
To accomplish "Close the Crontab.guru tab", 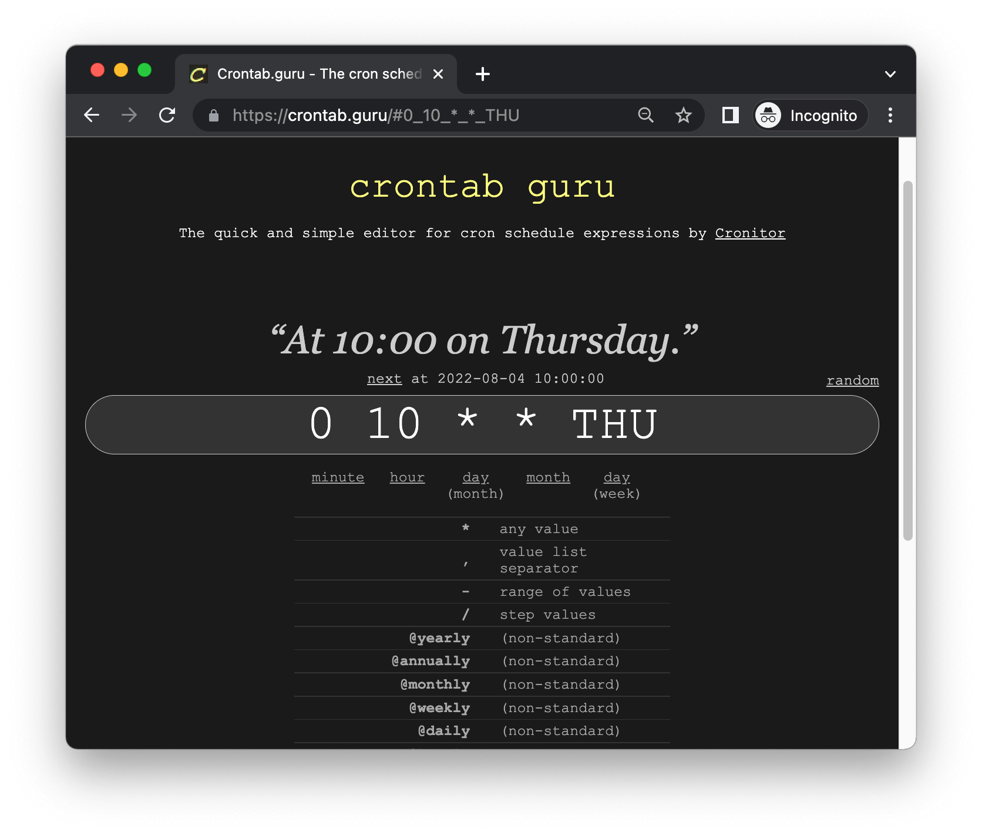I will click(x=438, y=74).
